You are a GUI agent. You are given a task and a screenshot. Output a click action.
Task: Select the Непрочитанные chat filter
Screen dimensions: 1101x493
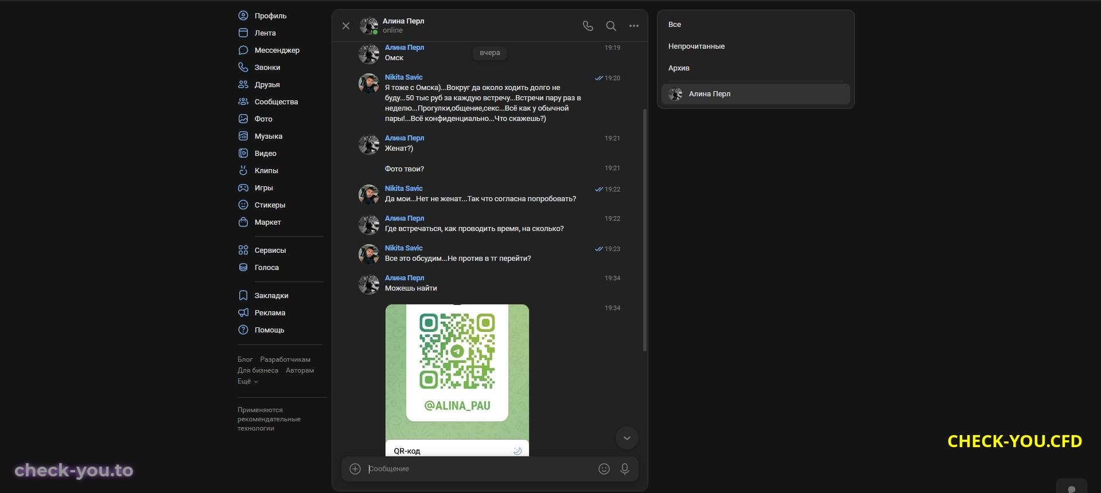tap(697, 46)
